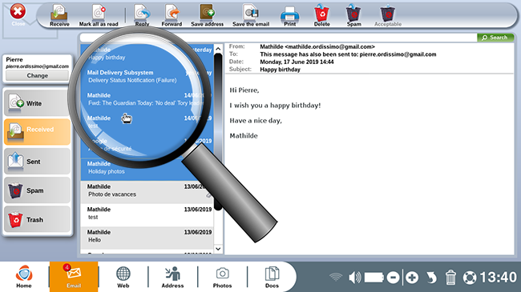This screenshot has height=292, width=521.
Task: Open Photos application
Action: [222, 277]
